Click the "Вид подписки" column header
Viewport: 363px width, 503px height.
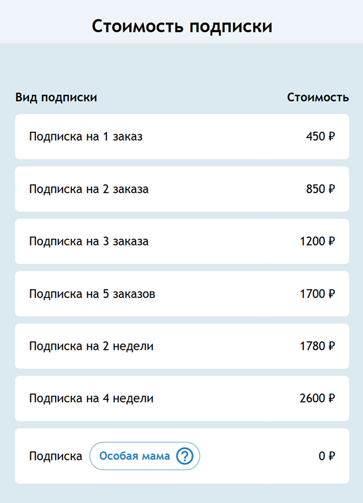(56, 98)
